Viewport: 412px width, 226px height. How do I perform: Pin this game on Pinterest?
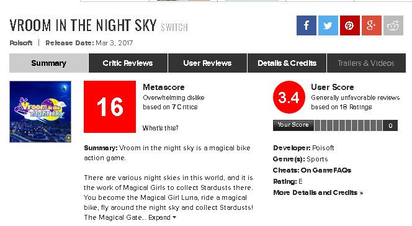350,25
